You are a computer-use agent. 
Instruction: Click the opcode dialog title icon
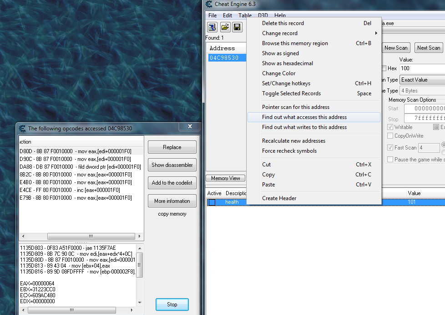click(x=22, y=129)
